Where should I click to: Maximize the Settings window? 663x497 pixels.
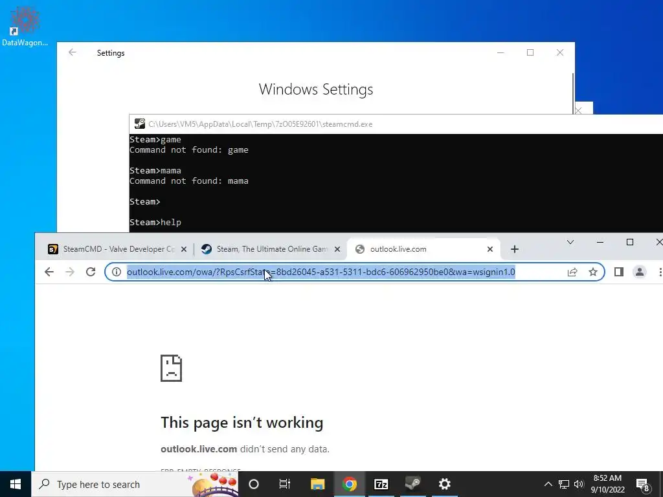coord(530,52)
